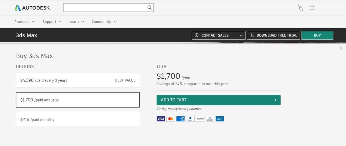Click the PayPal payment icon
This screenshot has width=346, height=146.
pyautogui.click(x=190, y=119)
